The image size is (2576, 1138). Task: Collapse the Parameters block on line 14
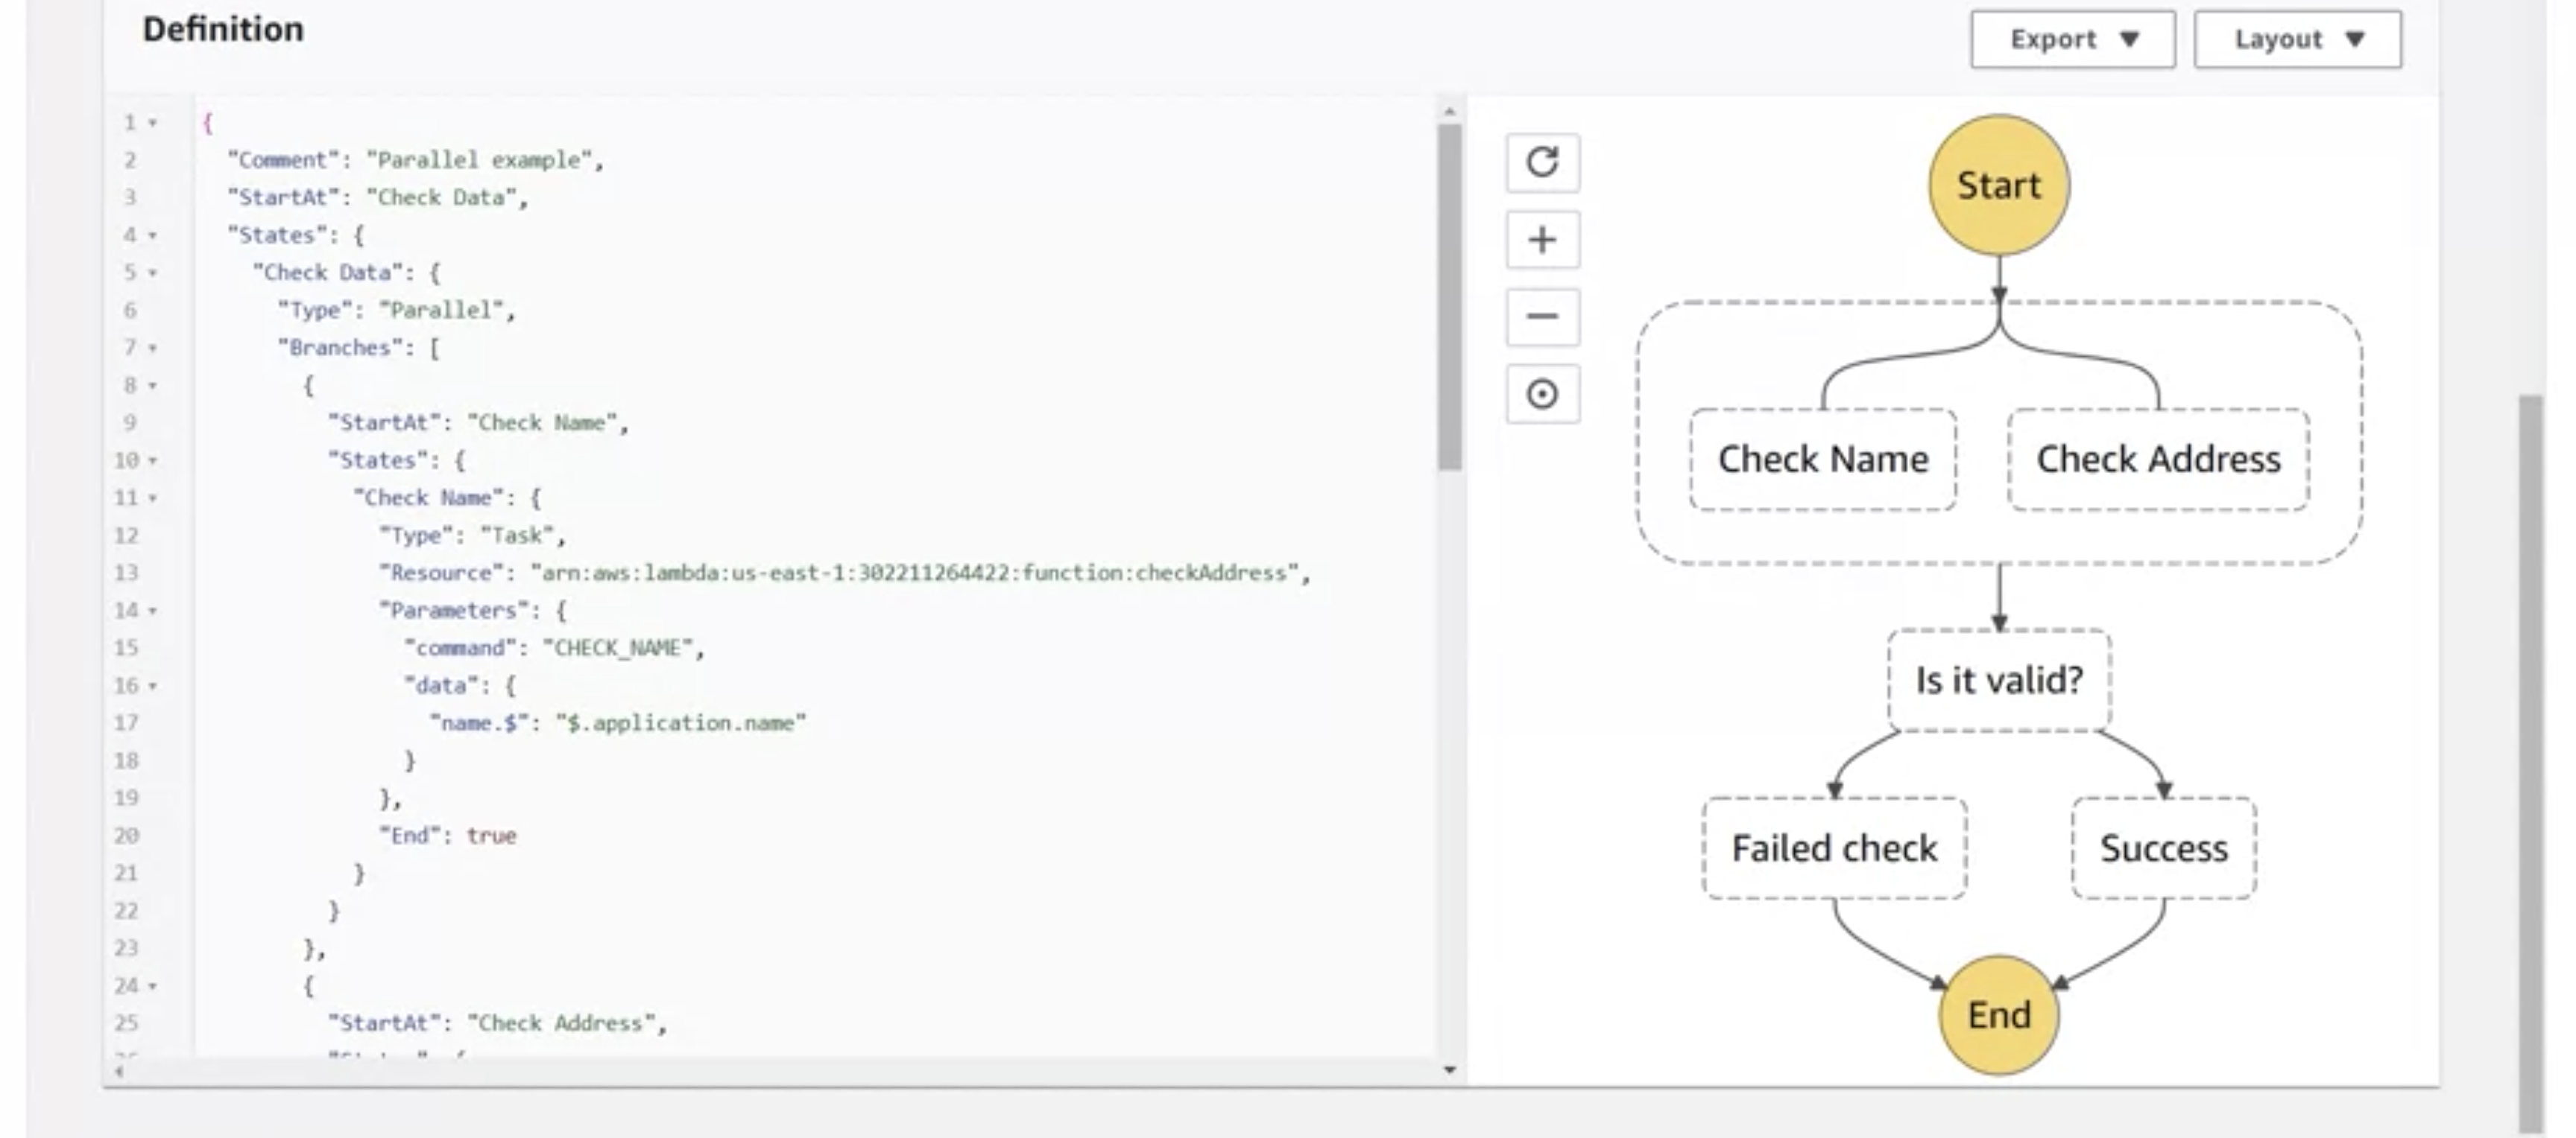tap(151, 611)
